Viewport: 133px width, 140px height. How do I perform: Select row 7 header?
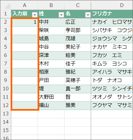click(6, 64)
